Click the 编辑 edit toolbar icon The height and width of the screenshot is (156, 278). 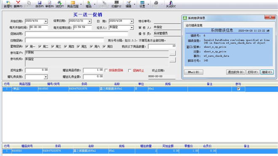(128, 3)
